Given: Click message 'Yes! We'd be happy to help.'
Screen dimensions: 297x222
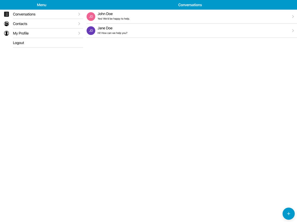Looking at the screenshot, I should (x=114, y=19).
